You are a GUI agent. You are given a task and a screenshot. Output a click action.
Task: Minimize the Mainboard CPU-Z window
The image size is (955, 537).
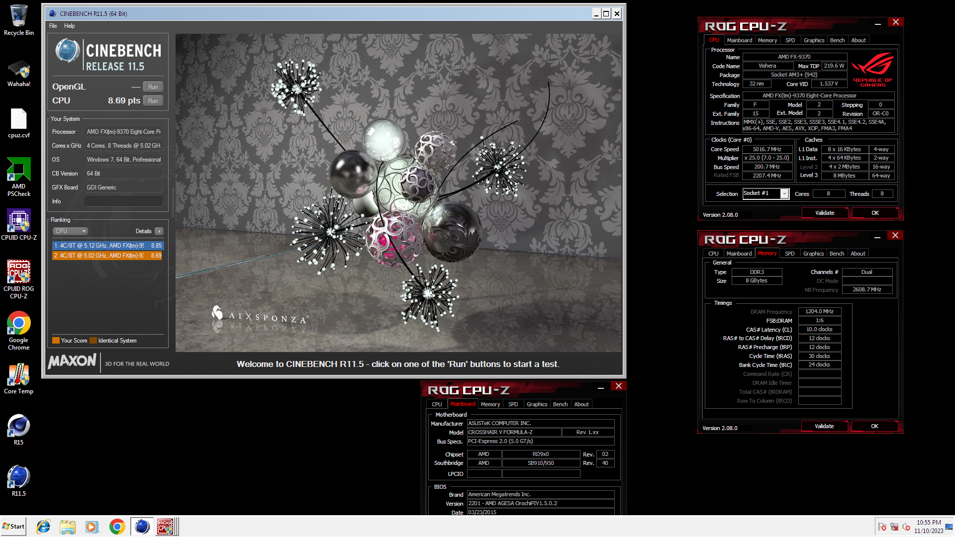pos(601,388)
